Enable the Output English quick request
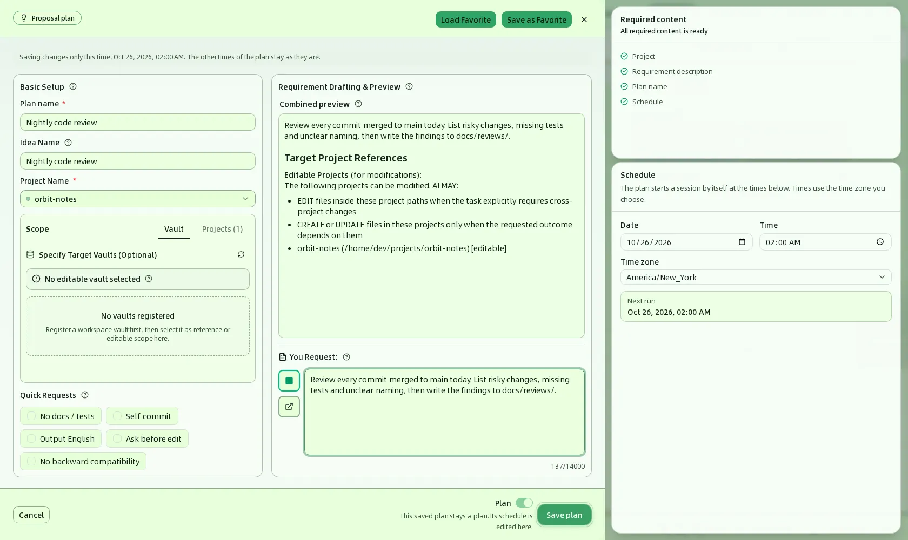 tap(61, 438)
